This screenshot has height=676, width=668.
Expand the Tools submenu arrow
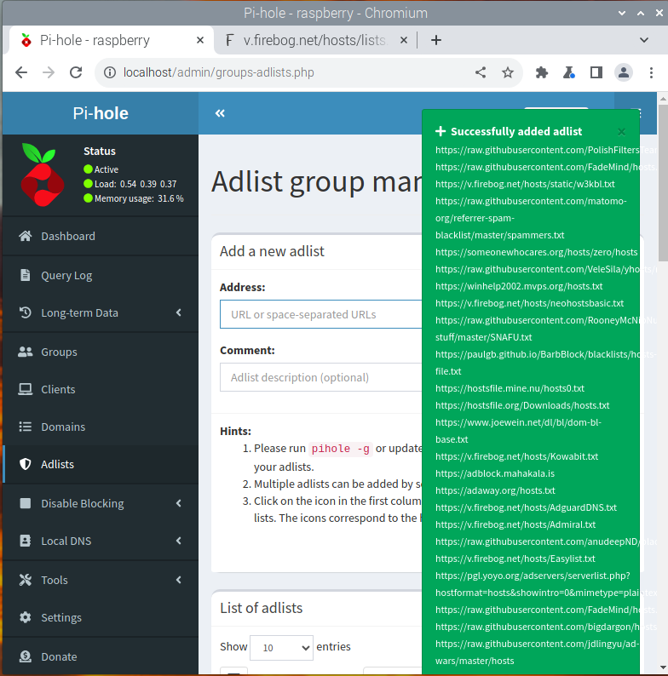pos(179,580)
